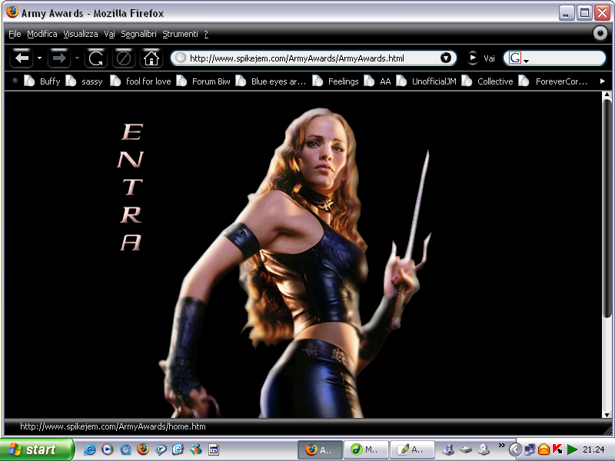Viewport: 615px width, 461px height.
Task: Open the Back history dropdown arrow
Action: 40,58
